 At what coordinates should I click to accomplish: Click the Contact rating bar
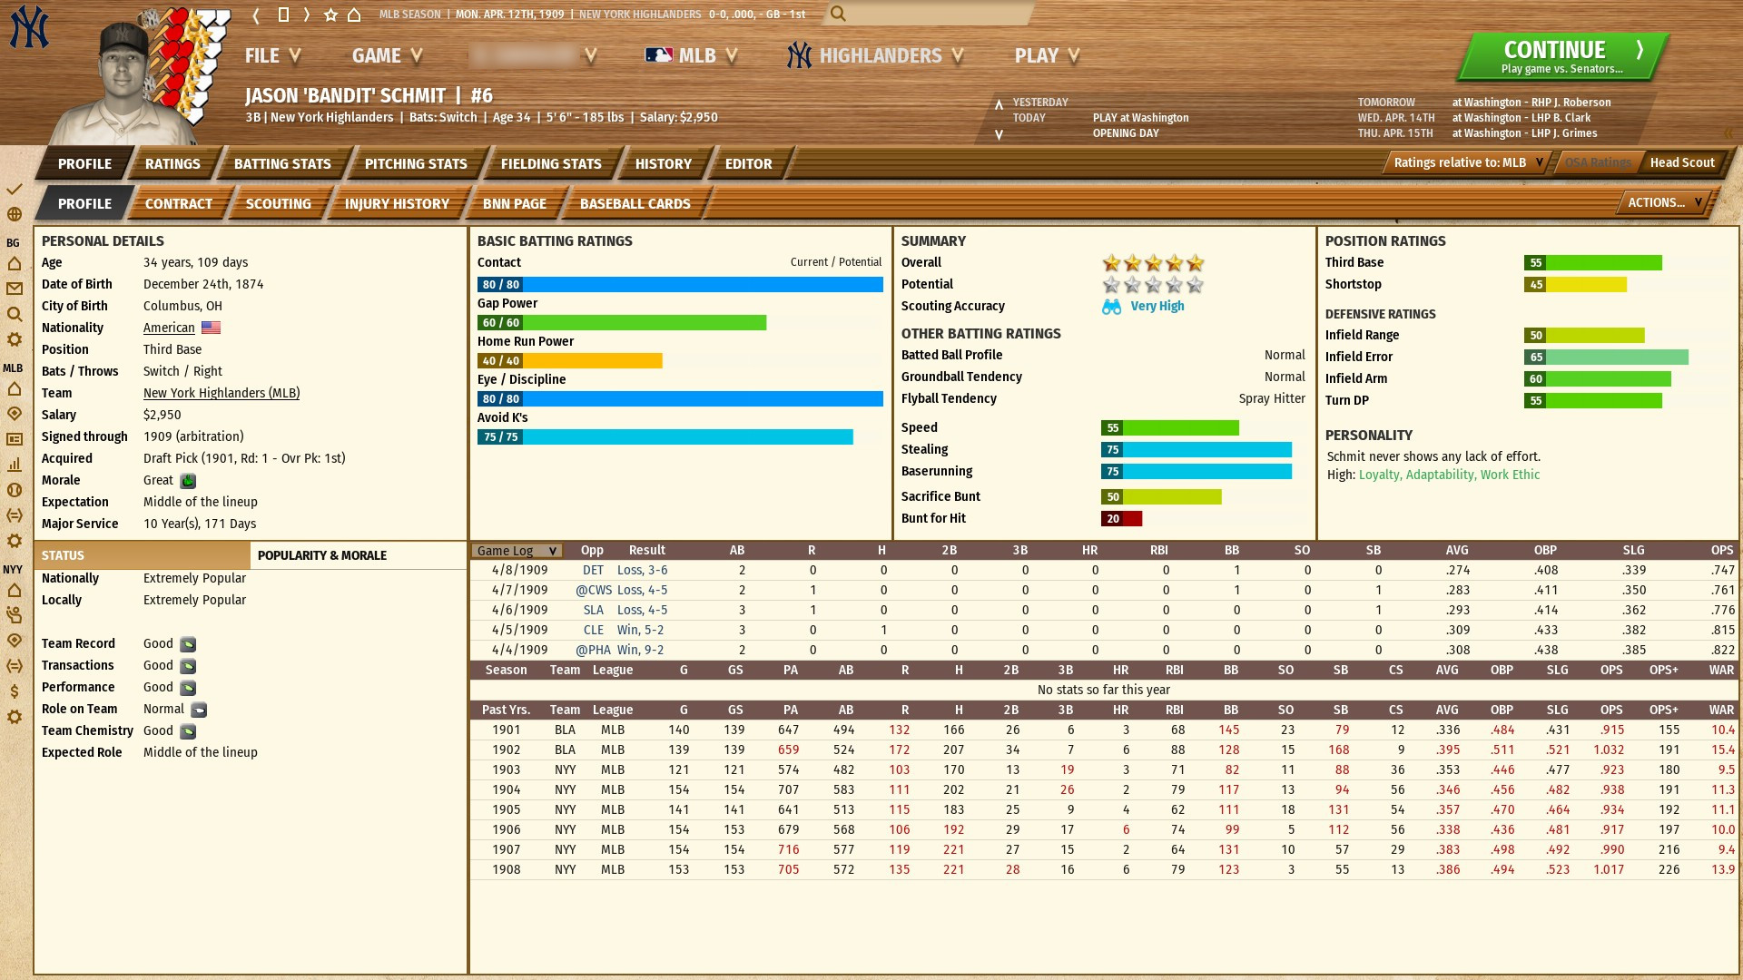coord(680,285)
